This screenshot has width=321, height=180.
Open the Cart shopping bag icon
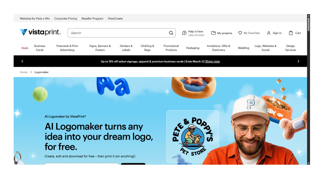291,33
